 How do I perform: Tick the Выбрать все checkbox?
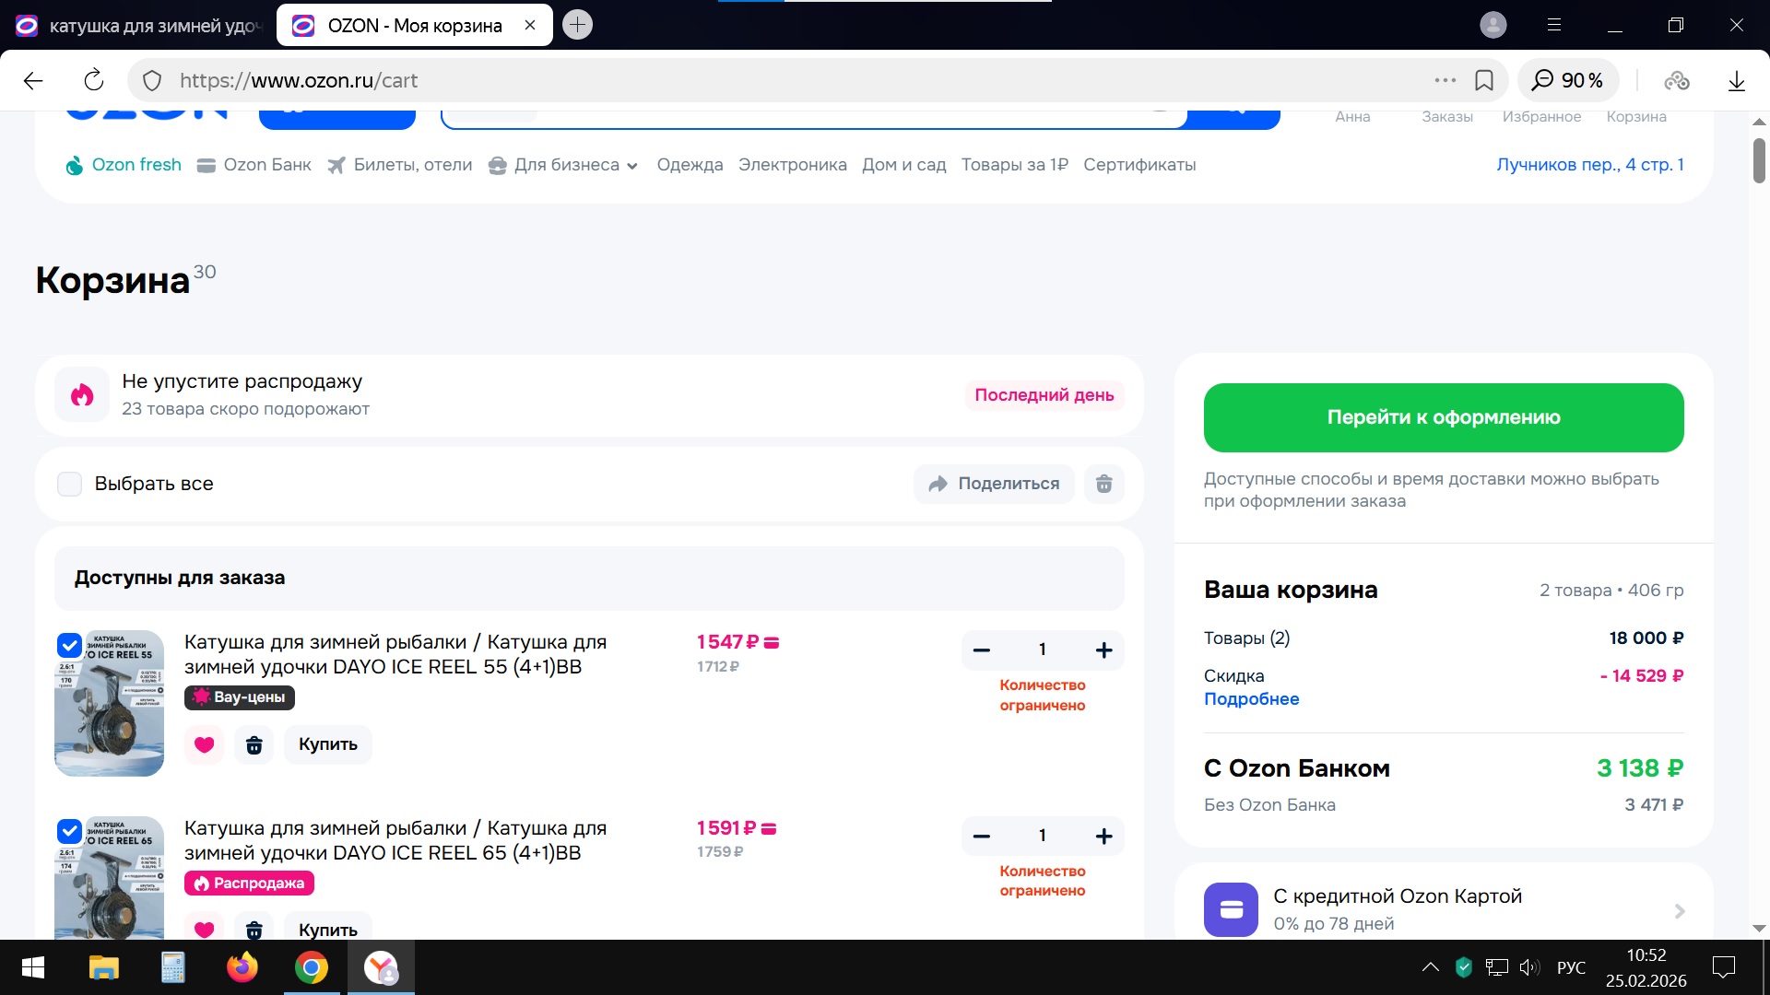70,484
